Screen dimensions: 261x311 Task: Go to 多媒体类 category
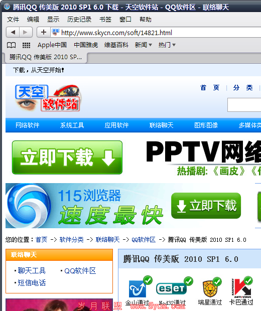click(249, 125)
